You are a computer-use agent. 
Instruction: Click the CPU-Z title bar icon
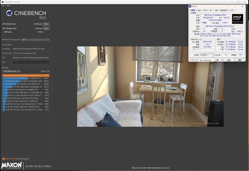click(x=191, y=6)
